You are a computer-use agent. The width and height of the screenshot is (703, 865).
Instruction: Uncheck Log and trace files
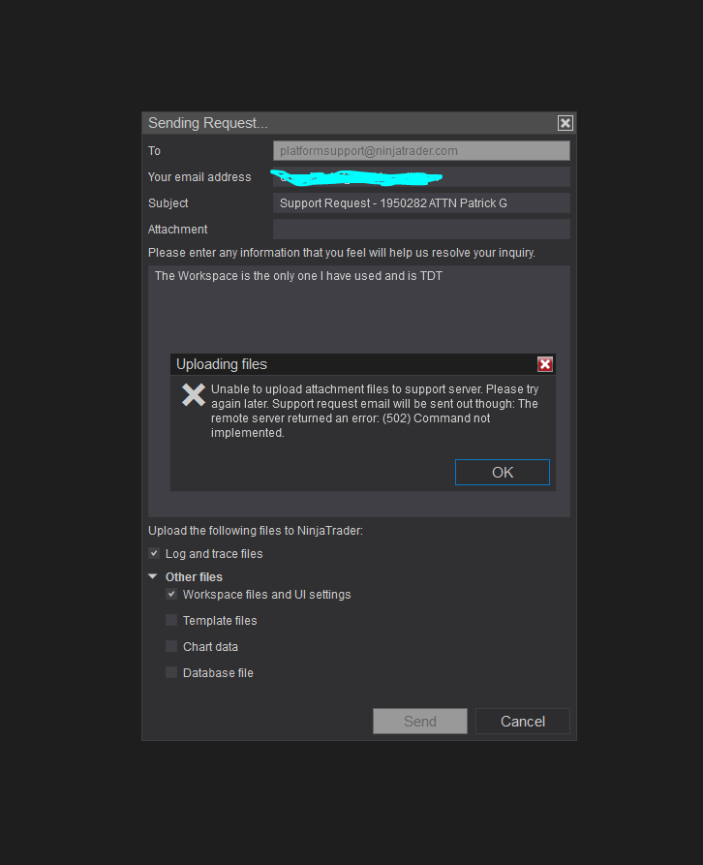154,553
